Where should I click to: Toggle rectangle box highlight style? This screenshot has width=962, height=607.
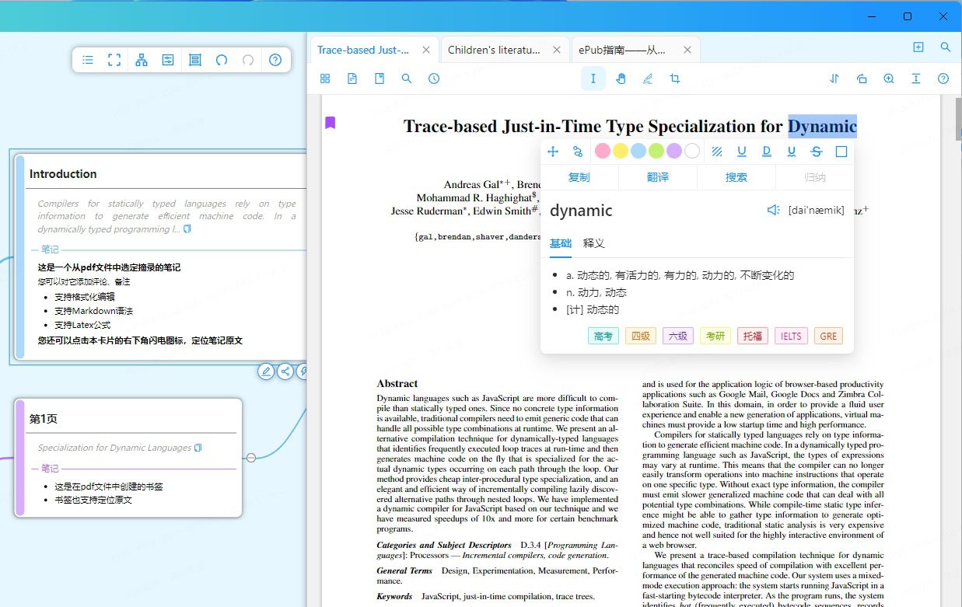[841, 152]
